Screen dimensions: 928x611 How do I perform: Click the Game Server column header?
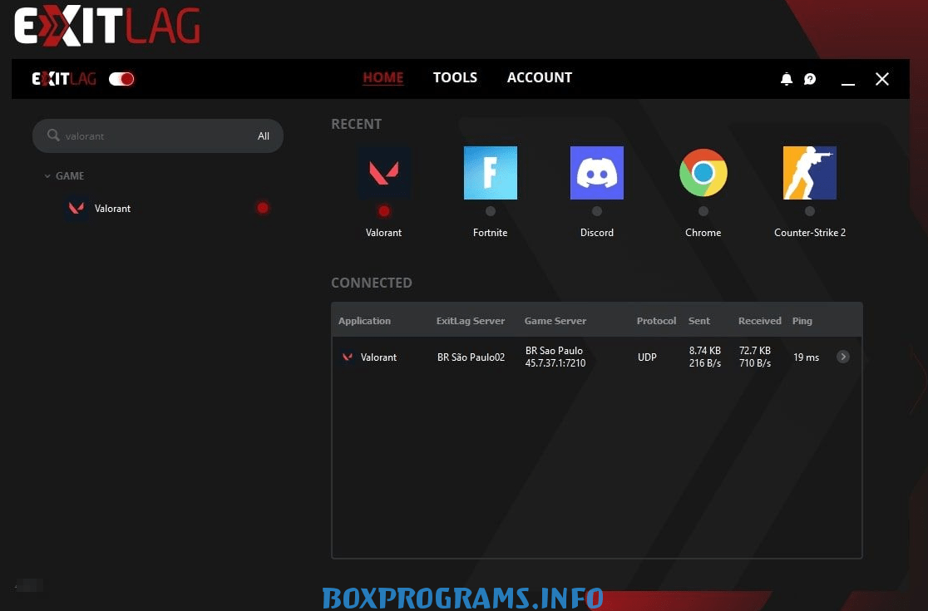click(x=555, y=321)
